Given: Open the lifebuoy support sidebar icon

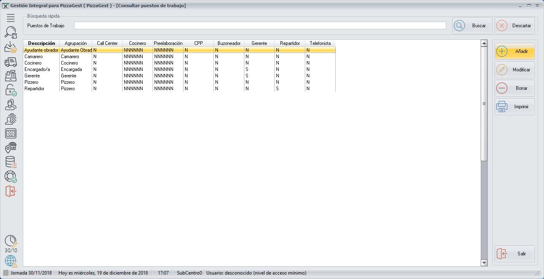Looking at the screenshot, I should click(x=11, y=176).
